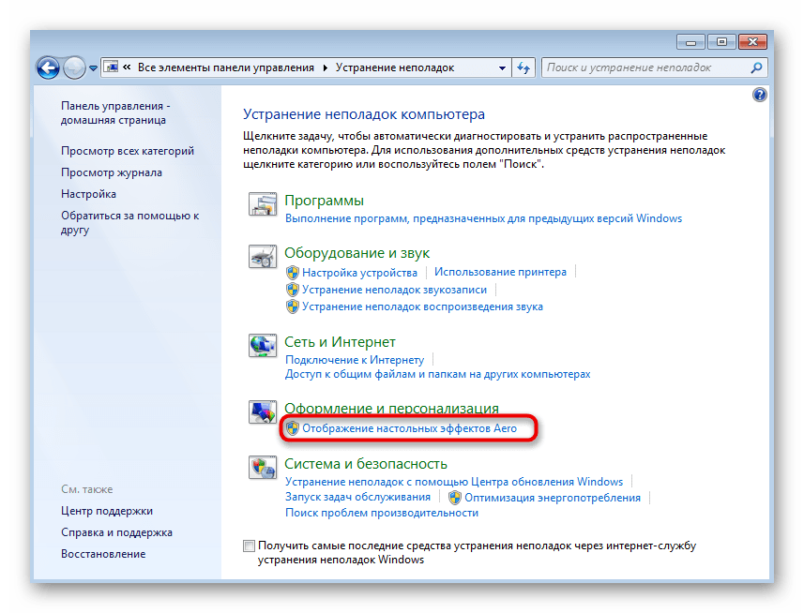This screenshot has height=613, width=804.
Task: Click Все элементы панели управления breadcrumb
Action: [226, 67]
